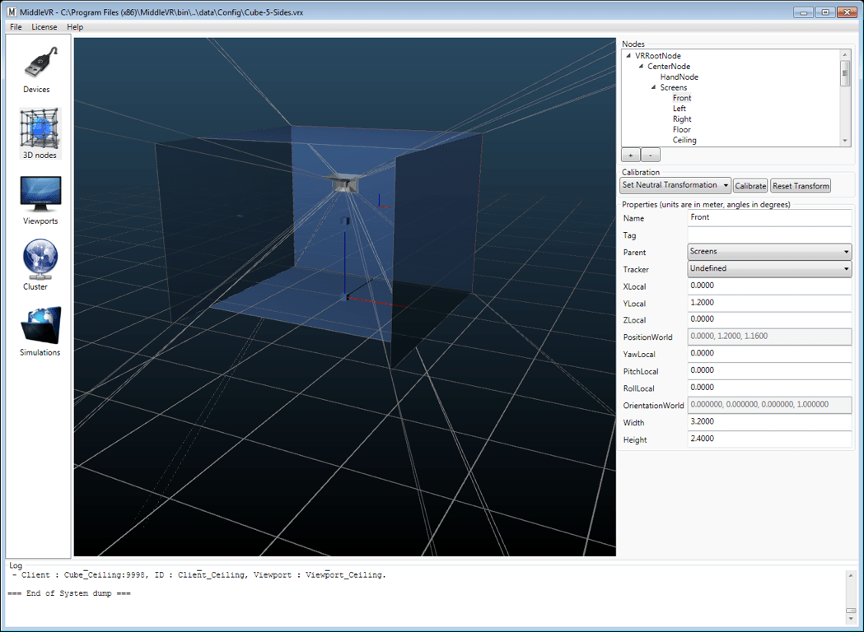
Task: Open the Simulations folder icon
Action: tap(41, 325)
